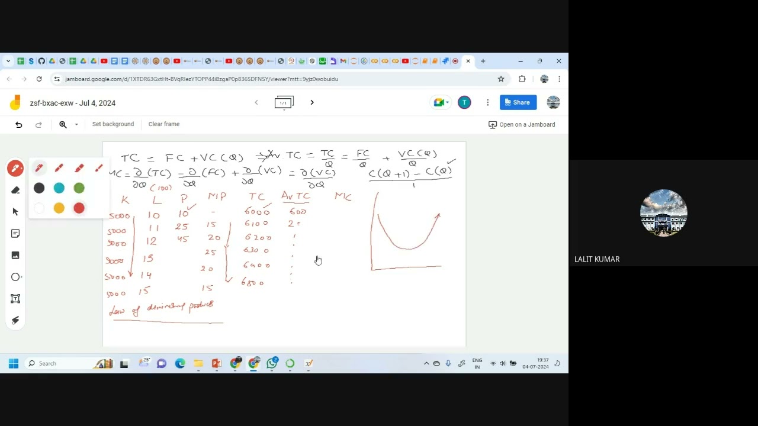Click LALIT KUMAR participant picture
The width and height of the screenshot is (758, 426).
click(664, 213)
